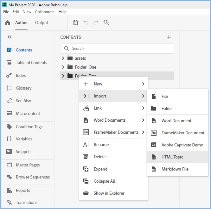Viewport: 211px width, 209px height.
Task: Click the Contents search field
Action: click(117, 48)
